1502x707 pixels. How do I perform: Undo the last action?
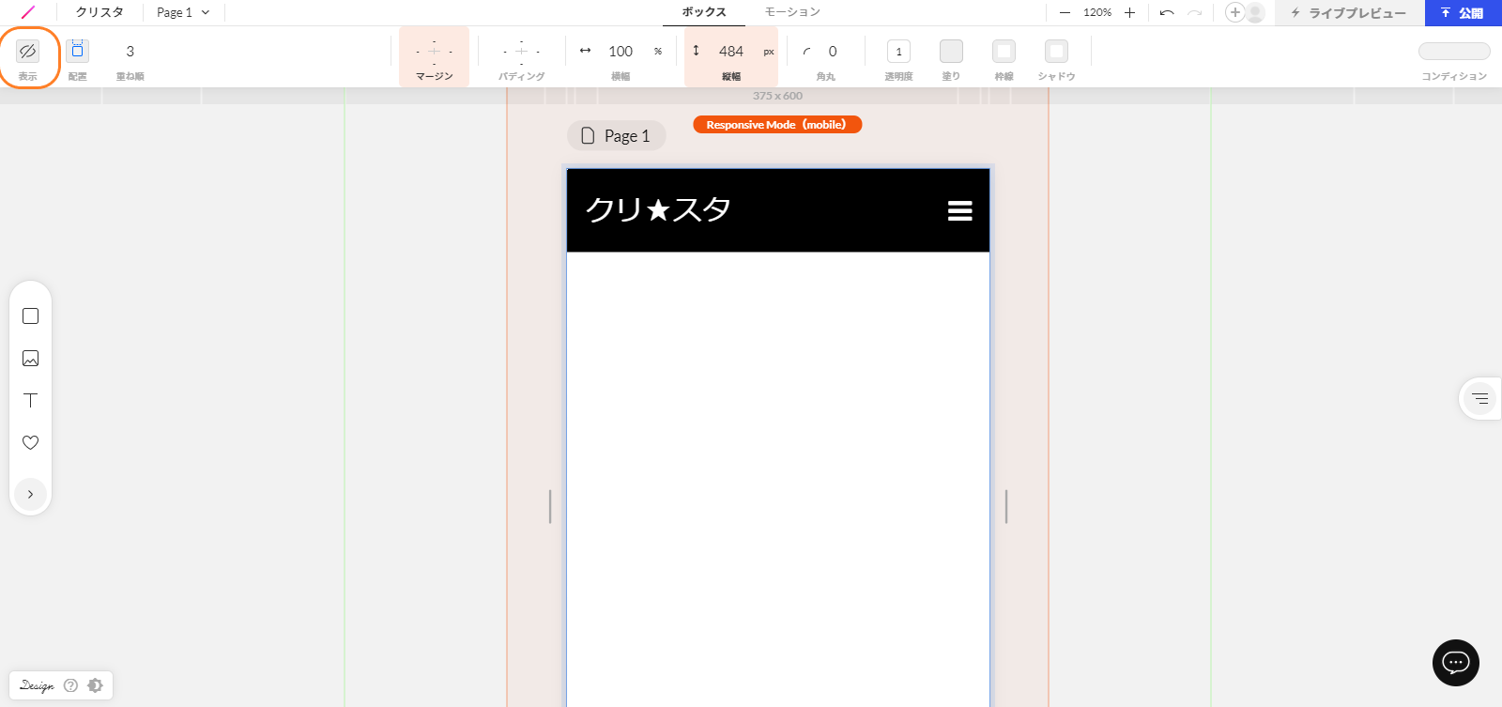point(1167,12)
